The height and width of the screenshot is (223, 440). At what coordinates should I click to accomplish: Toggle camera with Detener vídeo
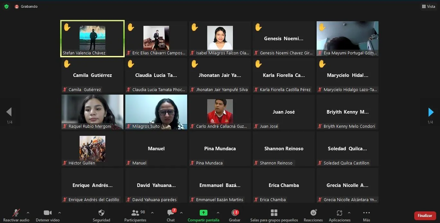tap(47, 213)
